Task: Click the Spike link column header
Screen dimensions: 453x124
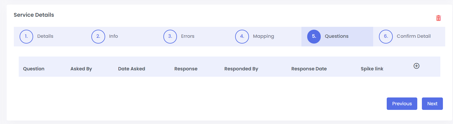Action: click(x=372, y=69)
